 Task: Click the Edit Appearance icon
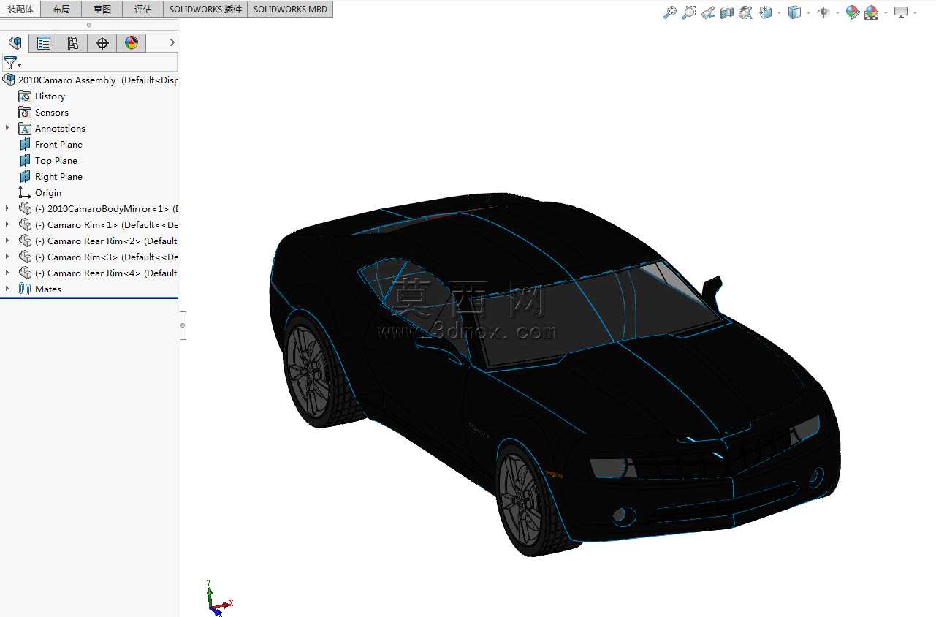coord(852,12)
